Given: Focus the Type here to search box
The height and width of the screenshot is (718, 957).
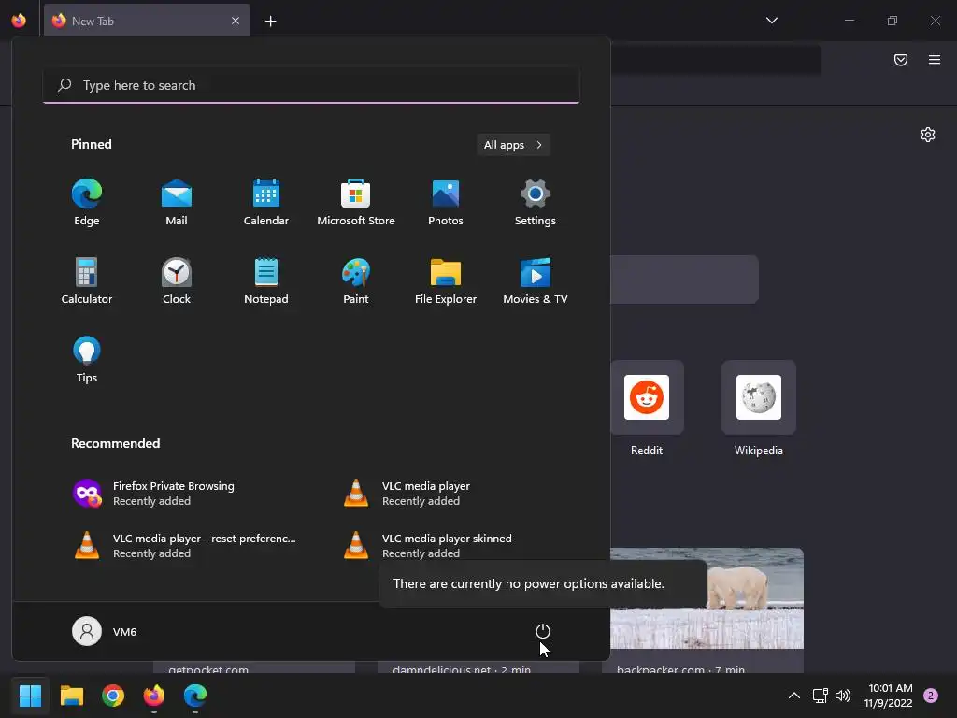Looking at the screenshot, I should (x=311, y=85).
